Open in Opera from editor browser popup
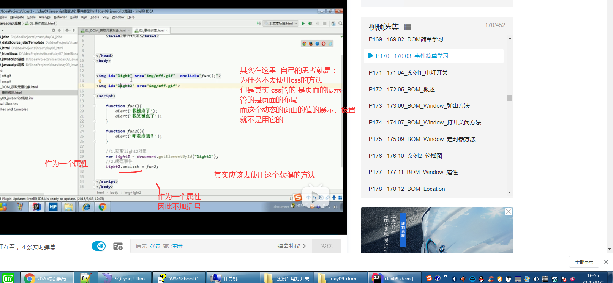This screenshot has height=283, width=613. [324, 44]
